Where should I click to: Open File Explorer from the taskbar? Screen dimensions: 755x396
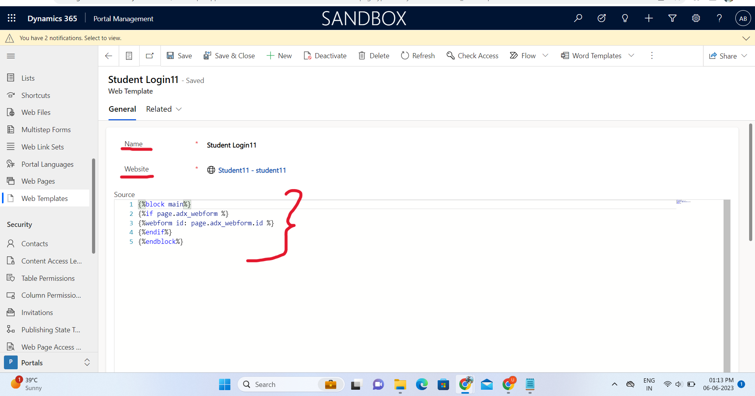point(400,384)
